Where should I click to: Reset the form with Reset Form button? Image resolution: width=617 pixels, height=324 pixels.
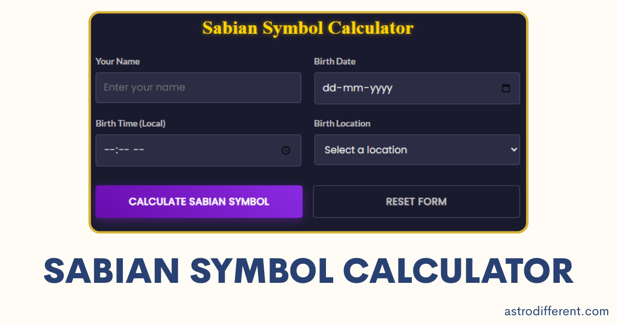click(x=416, y=202)
